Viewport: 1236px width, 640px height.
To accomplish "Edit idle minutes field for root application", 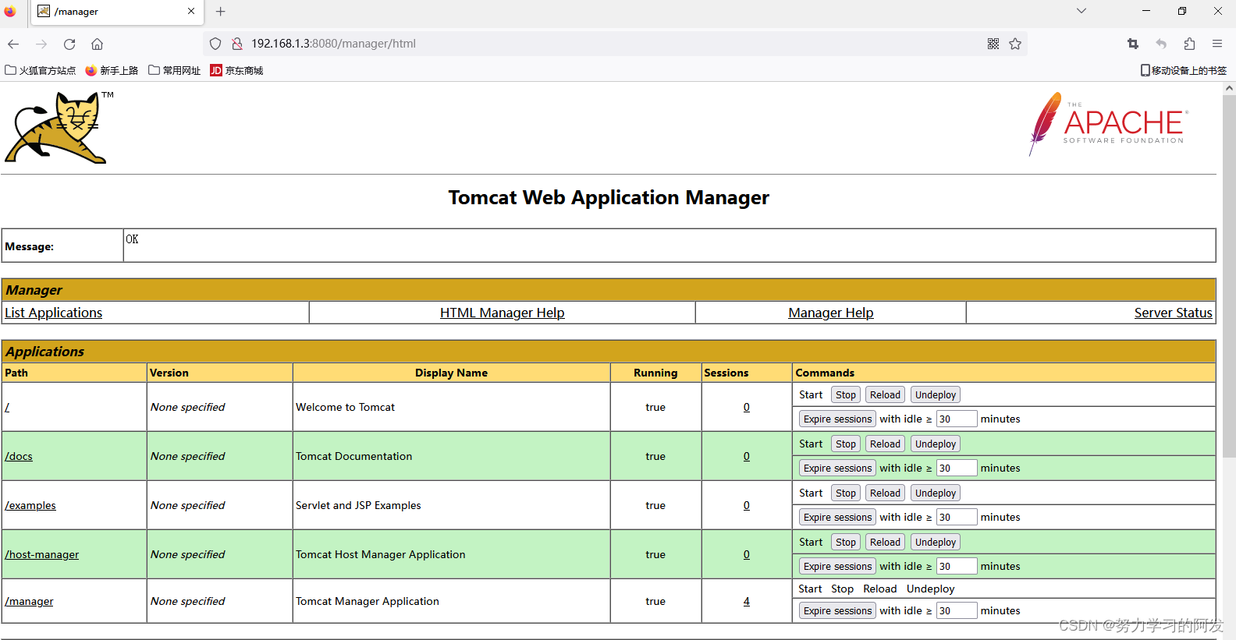I will pyautogui.click(x=957, y=419).
